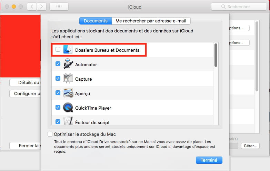Screen dimensions: 270x171
Task: Uncheck the QuickTime Player checkbox
Action: (58, 108)
